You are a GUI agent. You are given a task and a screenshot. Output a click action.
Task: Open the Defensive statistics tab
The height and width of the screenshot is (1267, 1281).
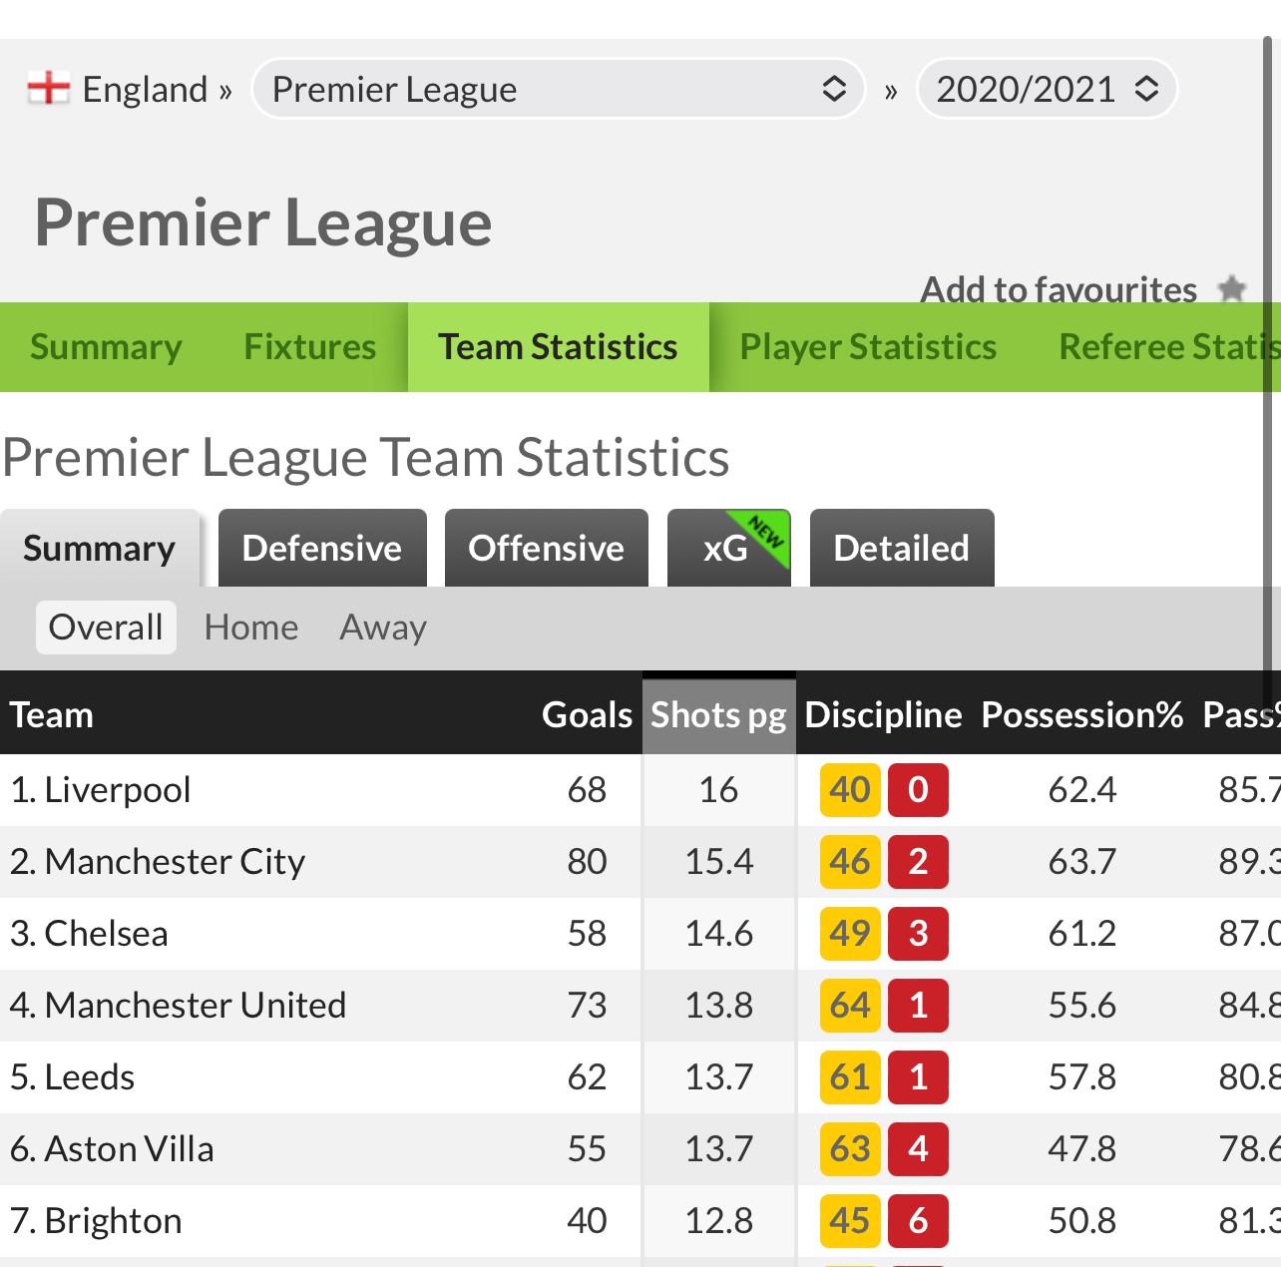click(322, 548)
